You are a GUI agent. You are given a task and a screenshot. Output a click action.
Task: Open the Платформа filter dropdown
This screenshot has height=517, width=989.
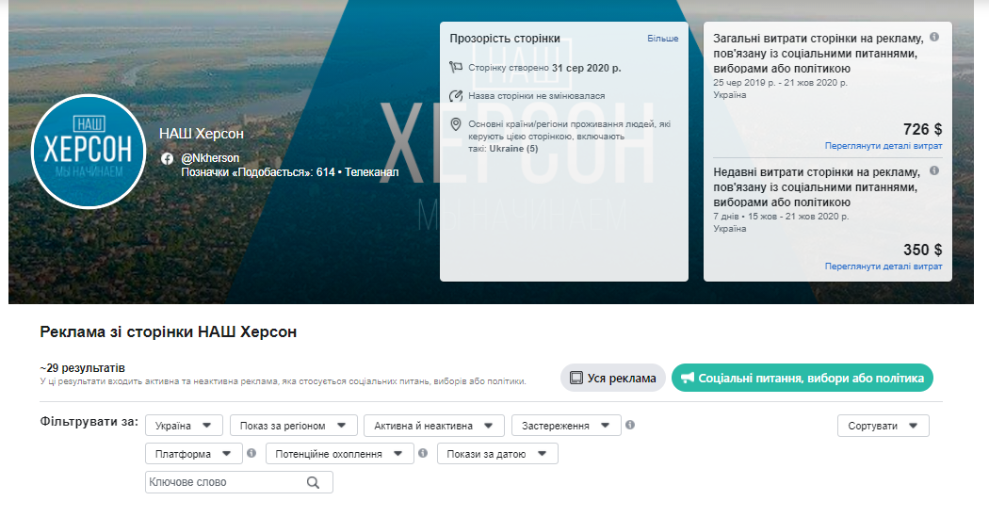pos(194,453)
